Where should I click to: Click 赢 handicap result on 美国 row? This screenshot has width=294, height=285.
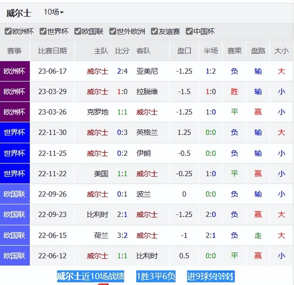(x=258, y=173)
